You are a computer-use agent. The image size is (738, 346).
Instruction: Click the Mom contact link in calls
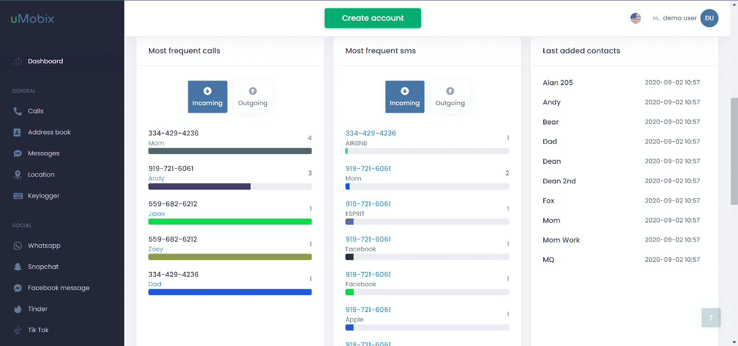[156, 144]
